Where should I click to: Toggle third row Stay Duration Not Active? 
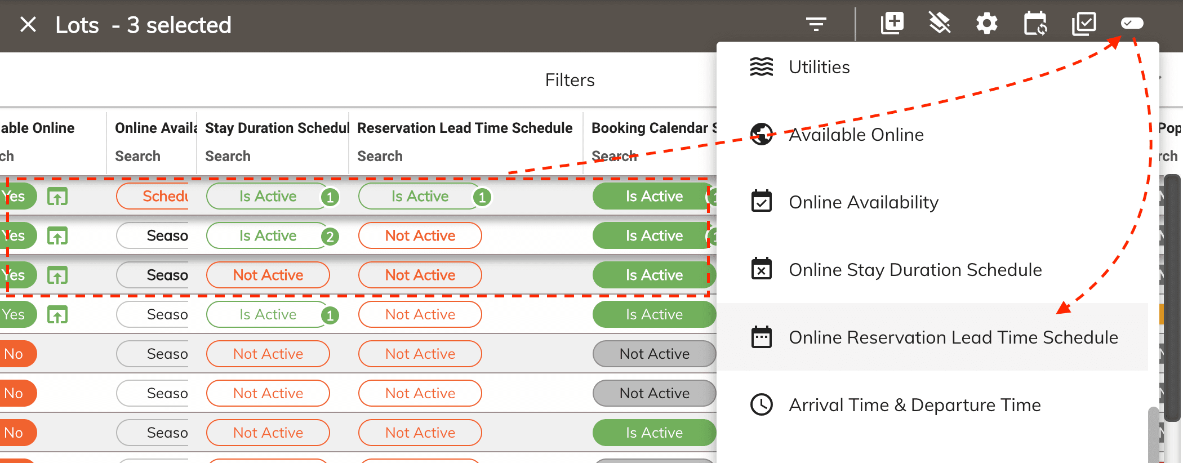point(268,275)
